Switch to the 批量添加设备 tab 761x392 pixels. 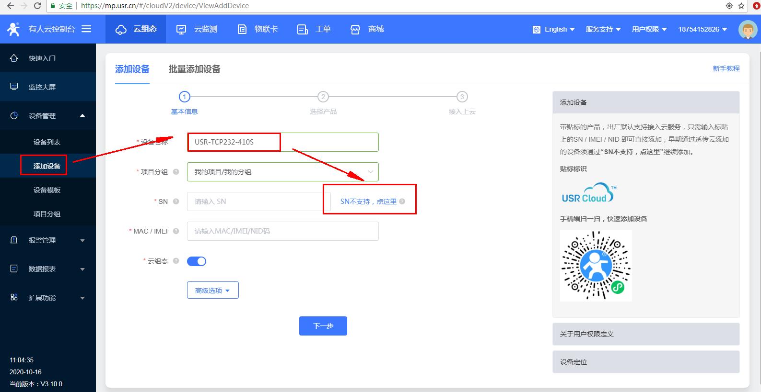(x=194, y=69)
